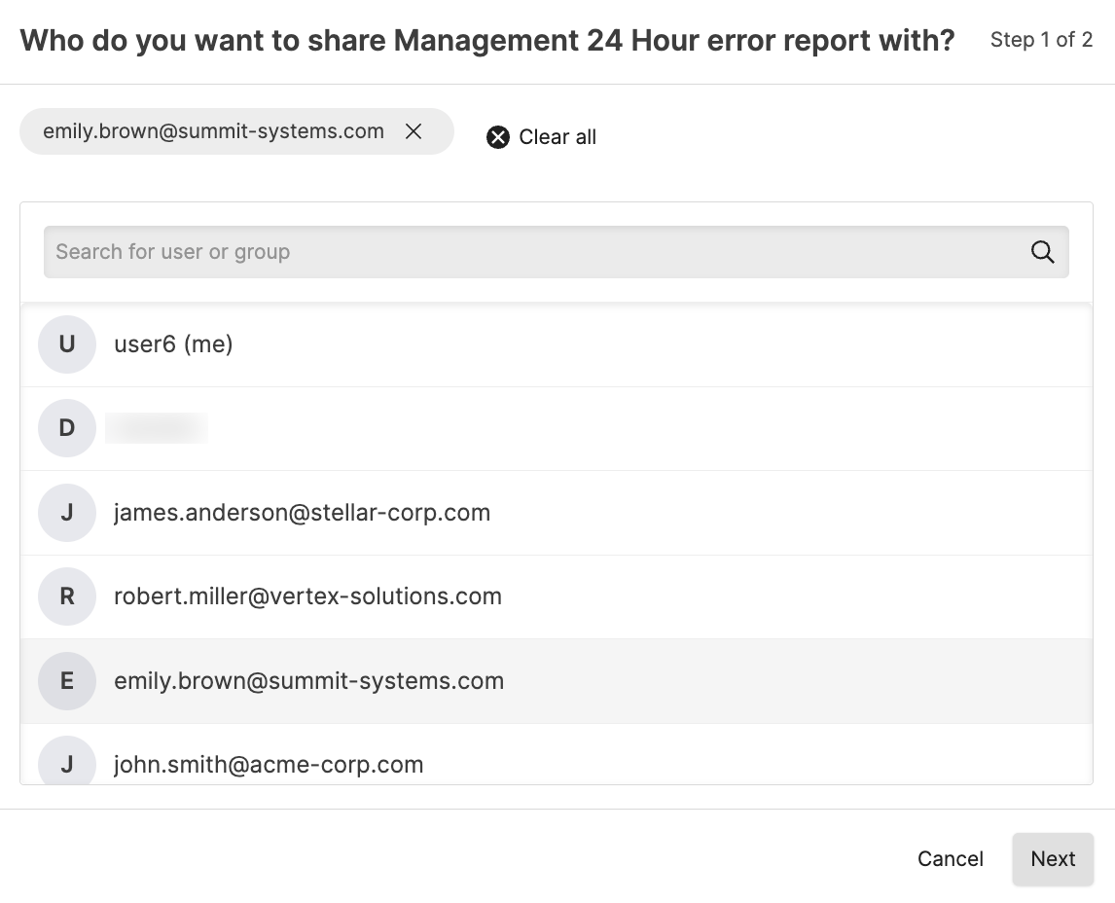Click the U avatar for user6
The height and width of the screenshot is (903, 1115).
click(x=67, y=344)
